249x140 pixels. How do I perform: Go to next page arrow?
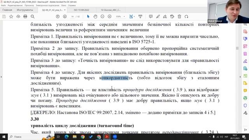tap(65, 16)
